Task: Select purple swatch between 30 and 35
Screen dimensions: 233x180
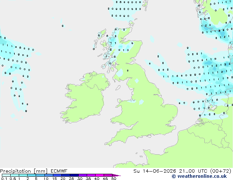Action: tap(83, 175)
